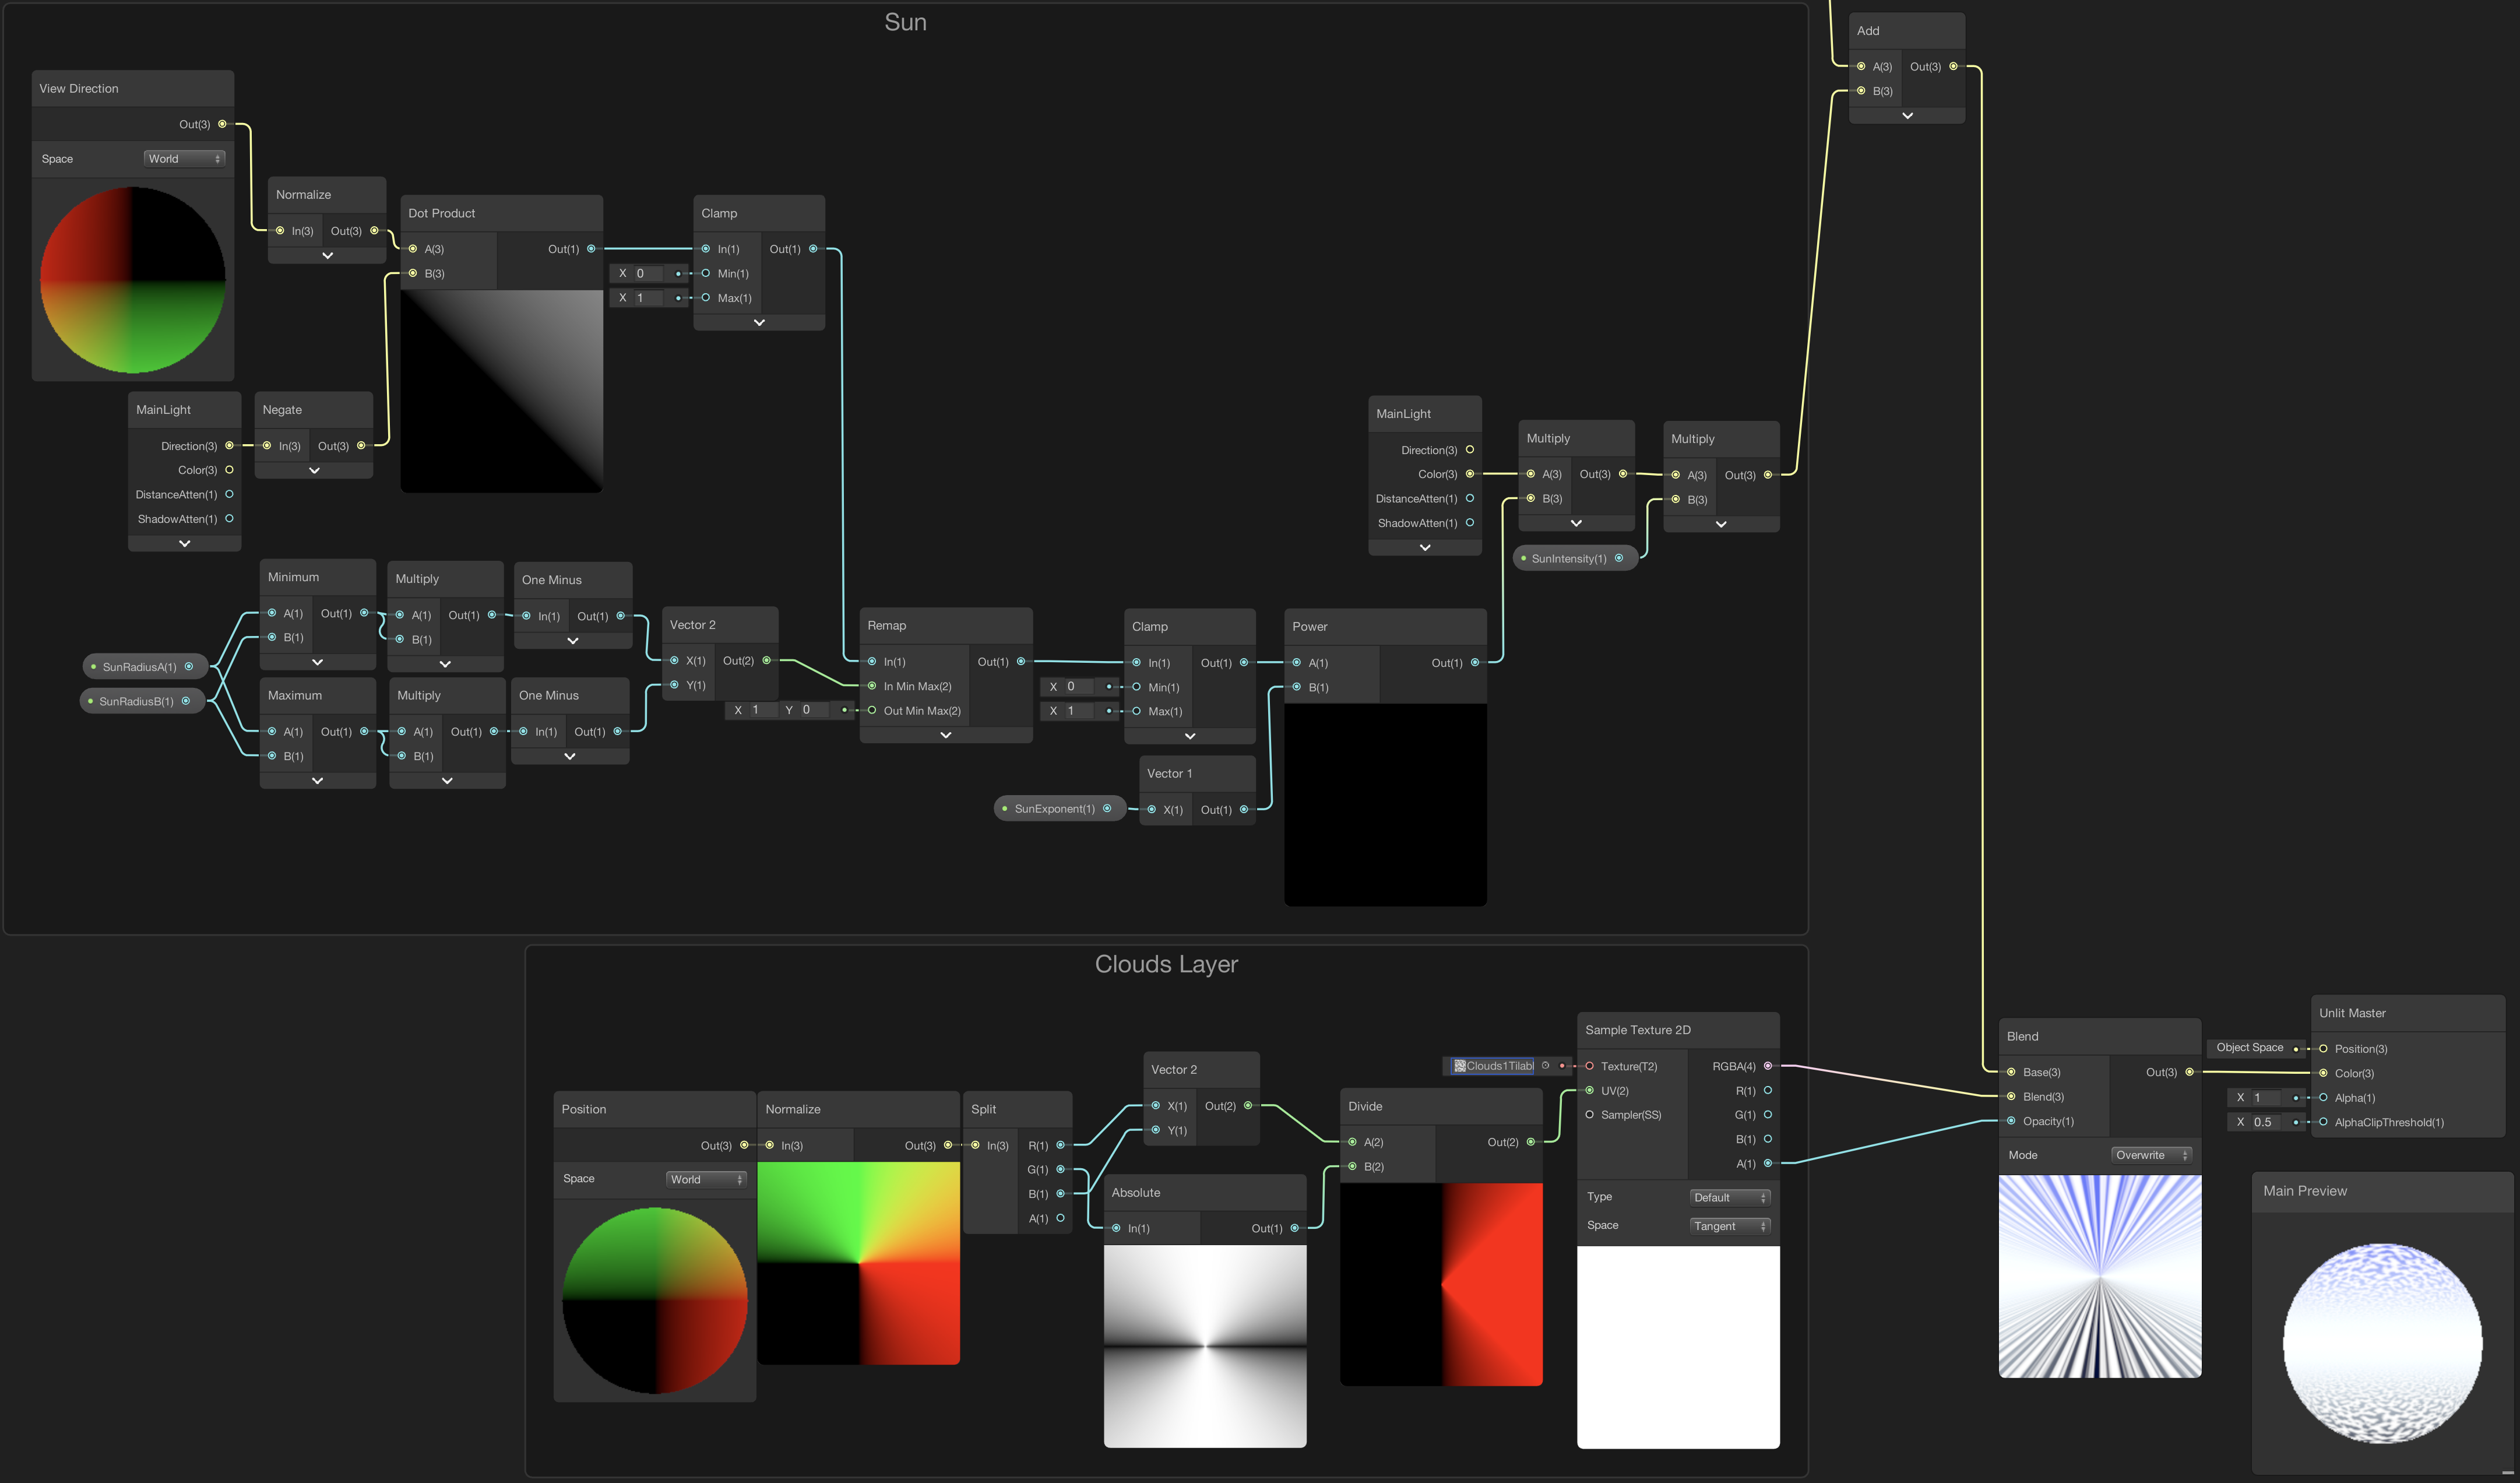
Task: Click the Opacity(1) port on the Blend node
Action: (2010, 1121)
